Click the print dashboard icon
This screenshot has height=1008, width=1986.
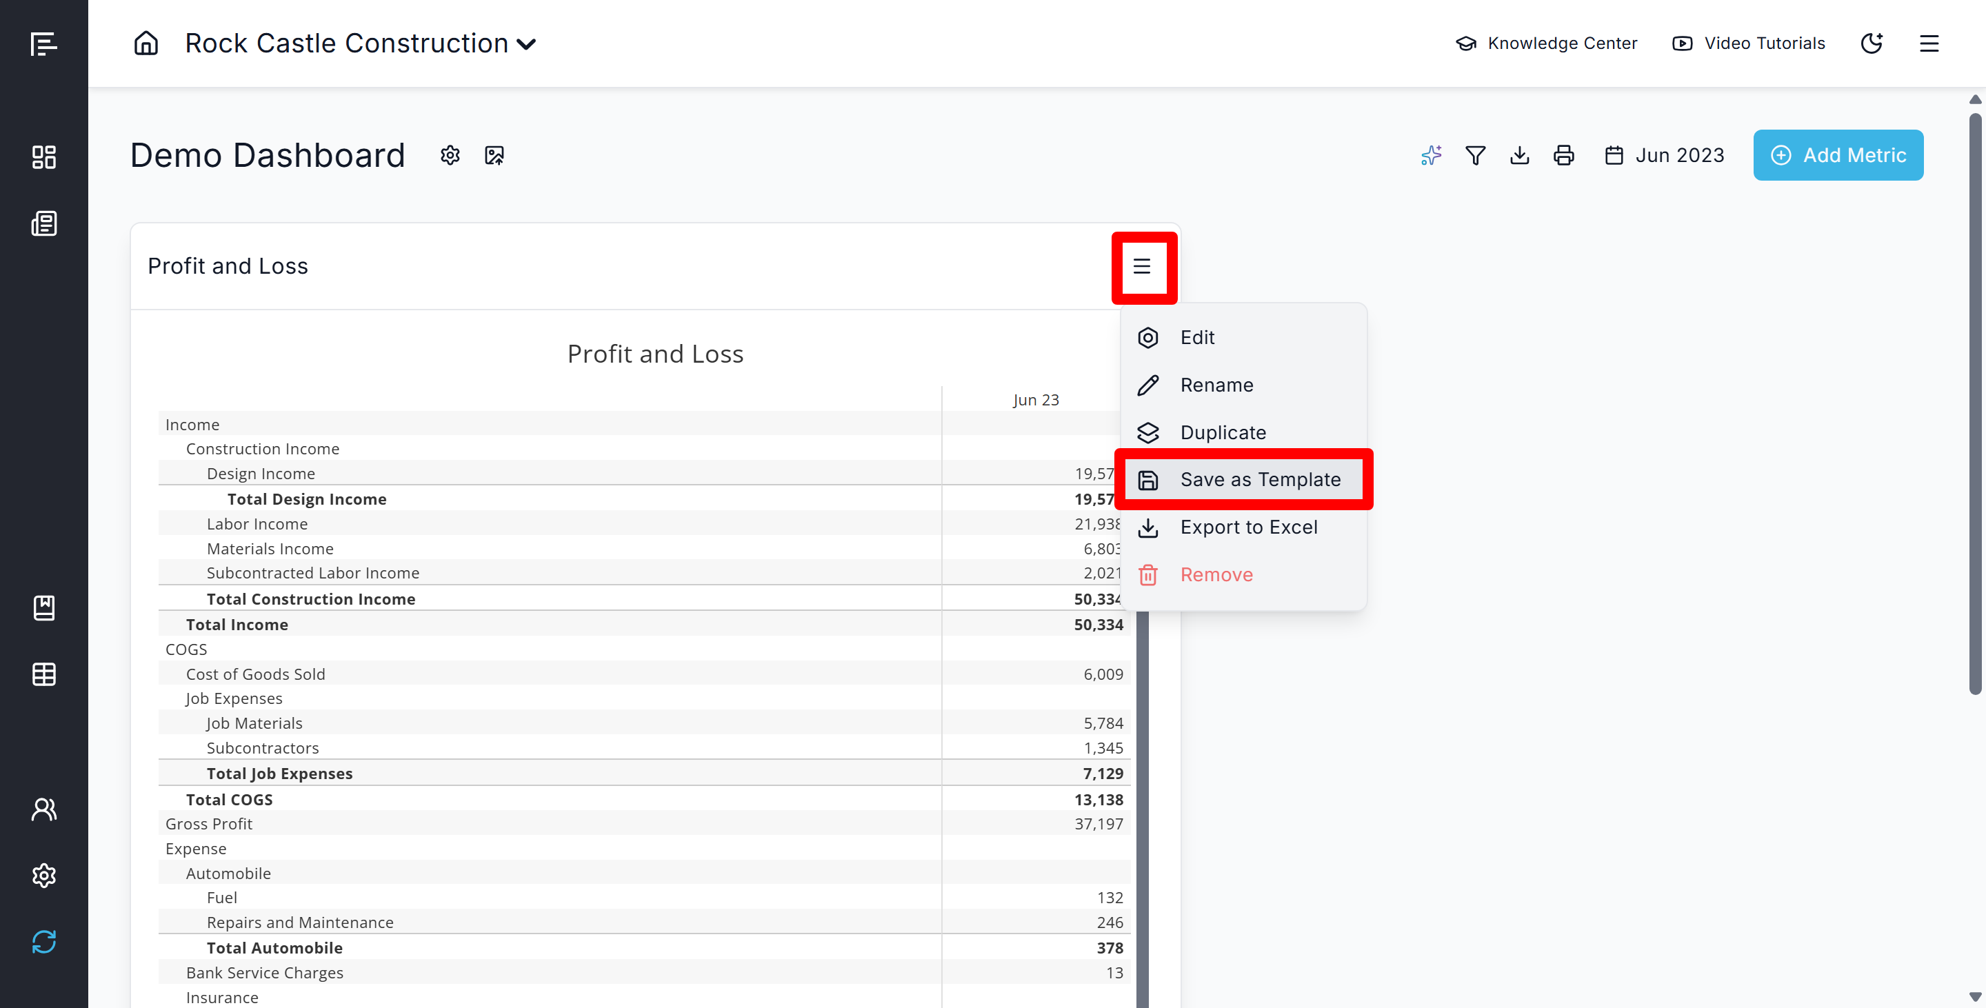[x=1563, y=155]
